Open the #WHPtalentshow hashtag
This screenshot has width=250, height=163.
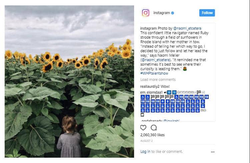[x=155, y=74]
